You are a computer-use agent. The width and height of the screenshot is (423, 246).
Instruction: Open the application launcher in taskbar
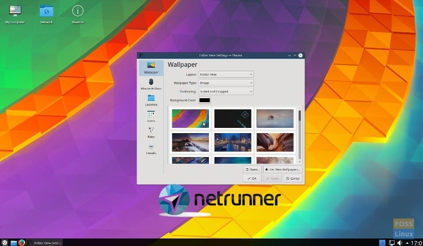pos(4,242)
